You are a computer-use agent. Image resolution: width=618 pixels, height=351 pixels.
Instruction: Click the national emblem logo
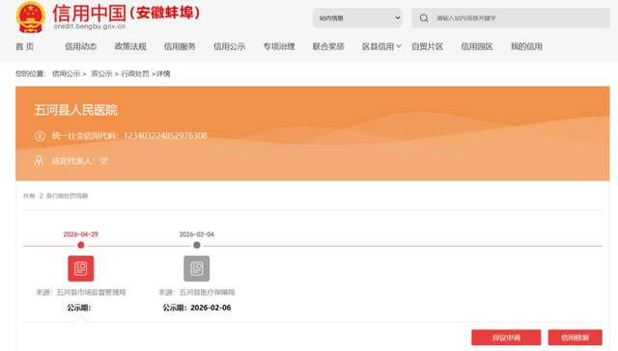[x=30, y=17]
